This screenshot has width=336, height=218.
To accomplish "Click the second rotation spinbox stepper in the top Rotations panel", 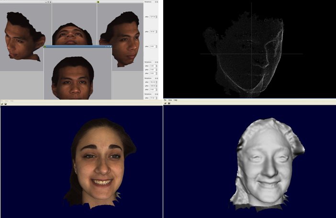I will [x=157, y=32].
